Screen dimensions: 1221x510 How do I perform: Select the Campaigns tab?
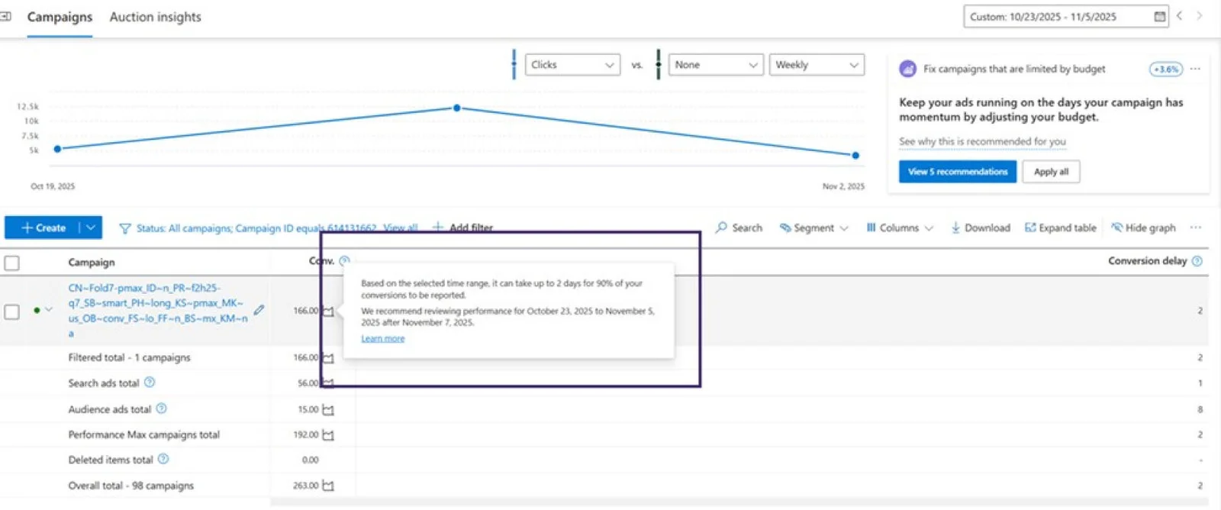pyautogui.click(x=60, y=17)
